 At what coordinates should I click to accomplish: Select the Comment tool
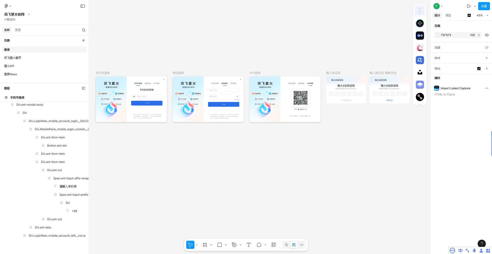point(259,245)
